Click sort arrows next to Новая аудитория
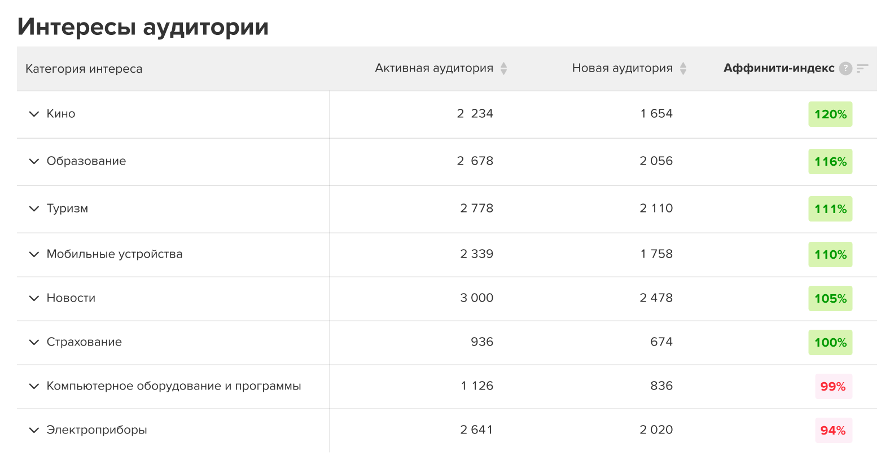Image resolution: width=894 pixels, height=465 pixels. click(x=683, y=68)
